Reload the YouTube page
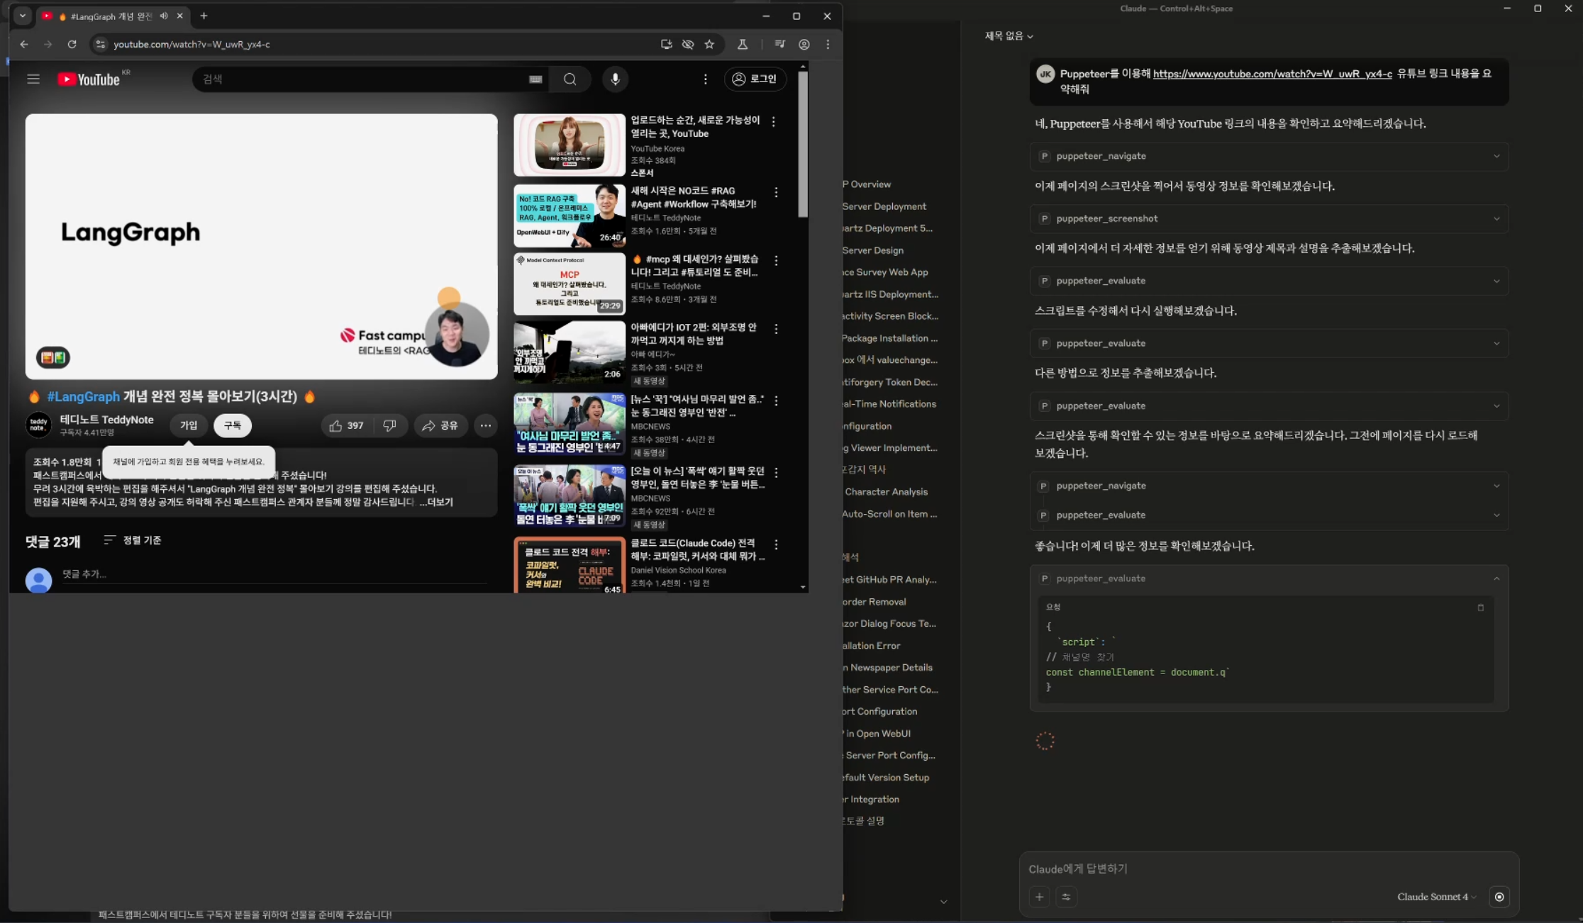The width and height of the screenshot is (1583, 923). (x=72, y=44)
